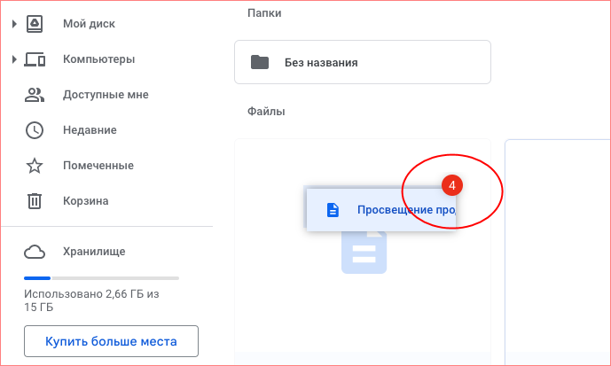Click the dragged Просвещение document label

406,210
